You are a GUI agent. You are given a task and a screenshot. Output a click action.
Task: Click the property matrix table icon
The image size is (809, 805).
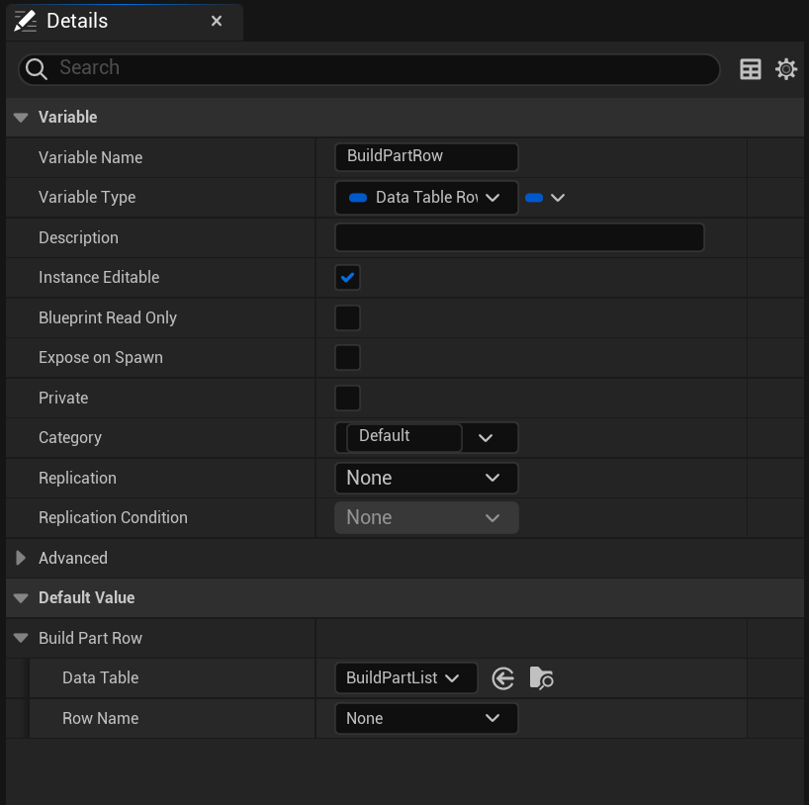click(751, 69)
